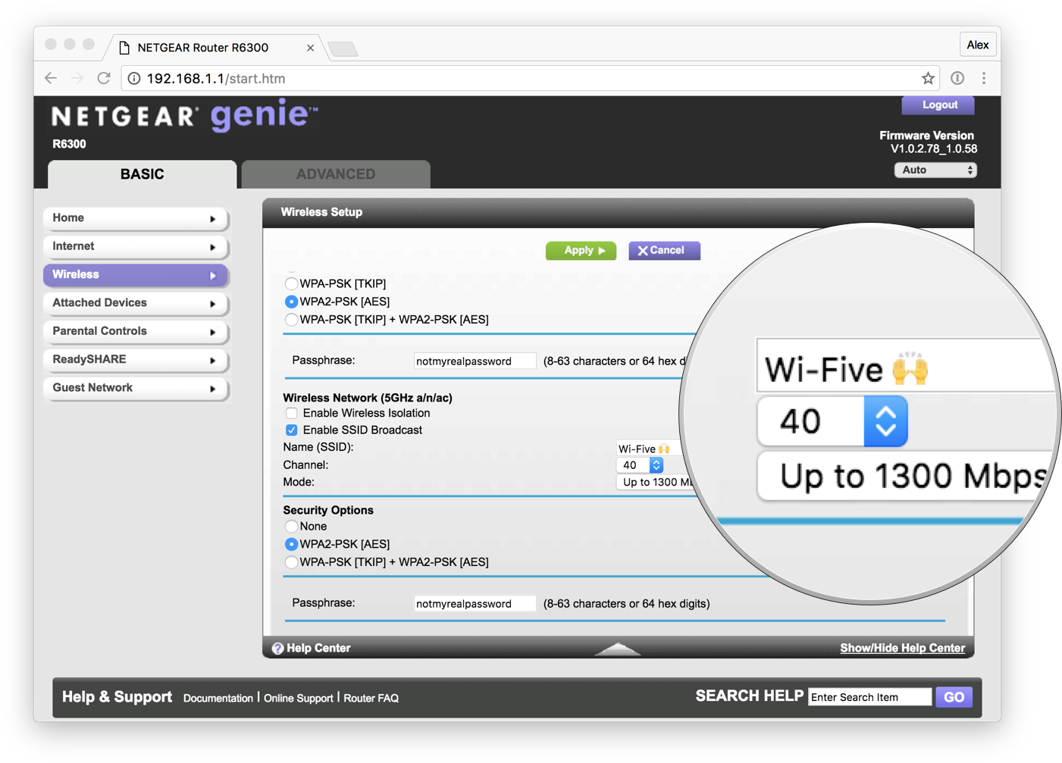The height and width of the screenshot is (763, 1062).
Task: Click the Cancel button
Action: [664, 251]
